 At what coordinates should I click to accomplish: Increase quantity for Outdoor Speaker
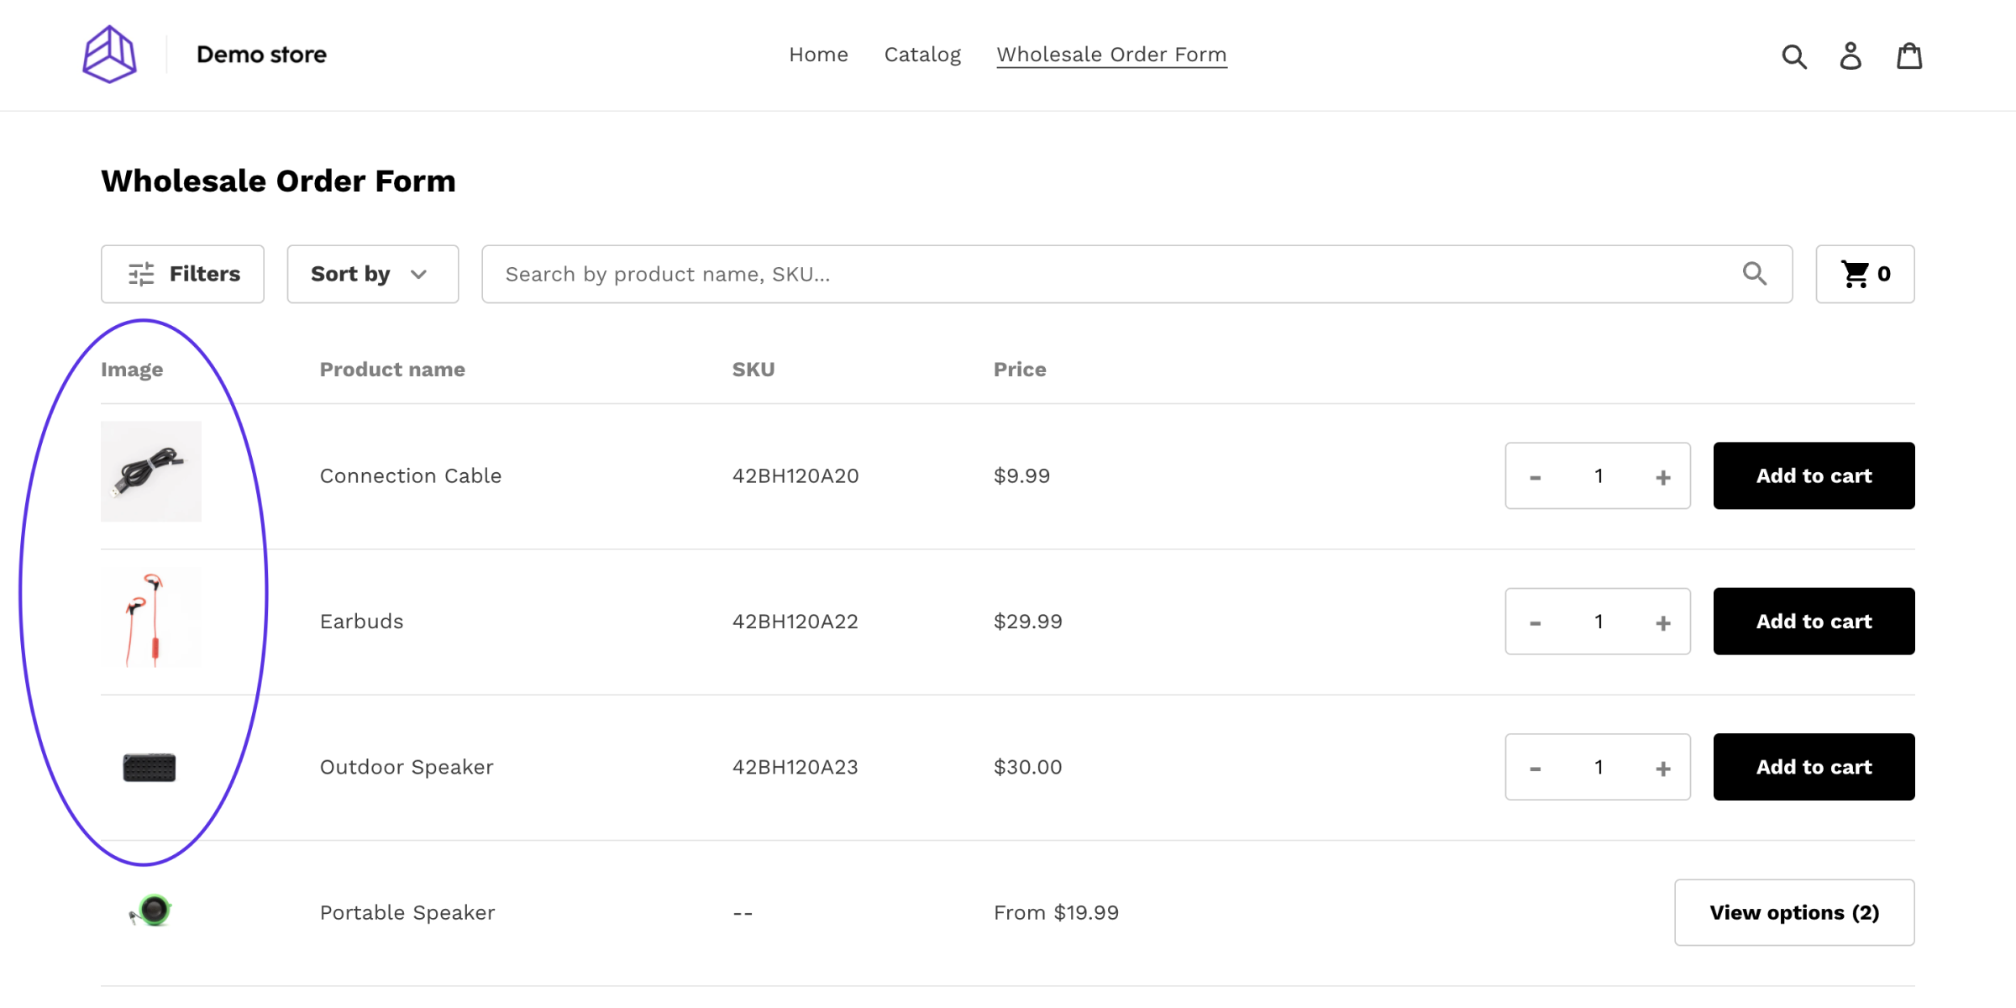1662,767
